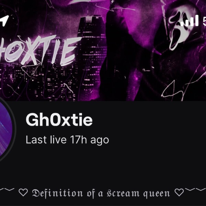Click the right wavy bracket decoration beside bio
The height and width of the screenshot is (206, 206).
coord(195,190)
